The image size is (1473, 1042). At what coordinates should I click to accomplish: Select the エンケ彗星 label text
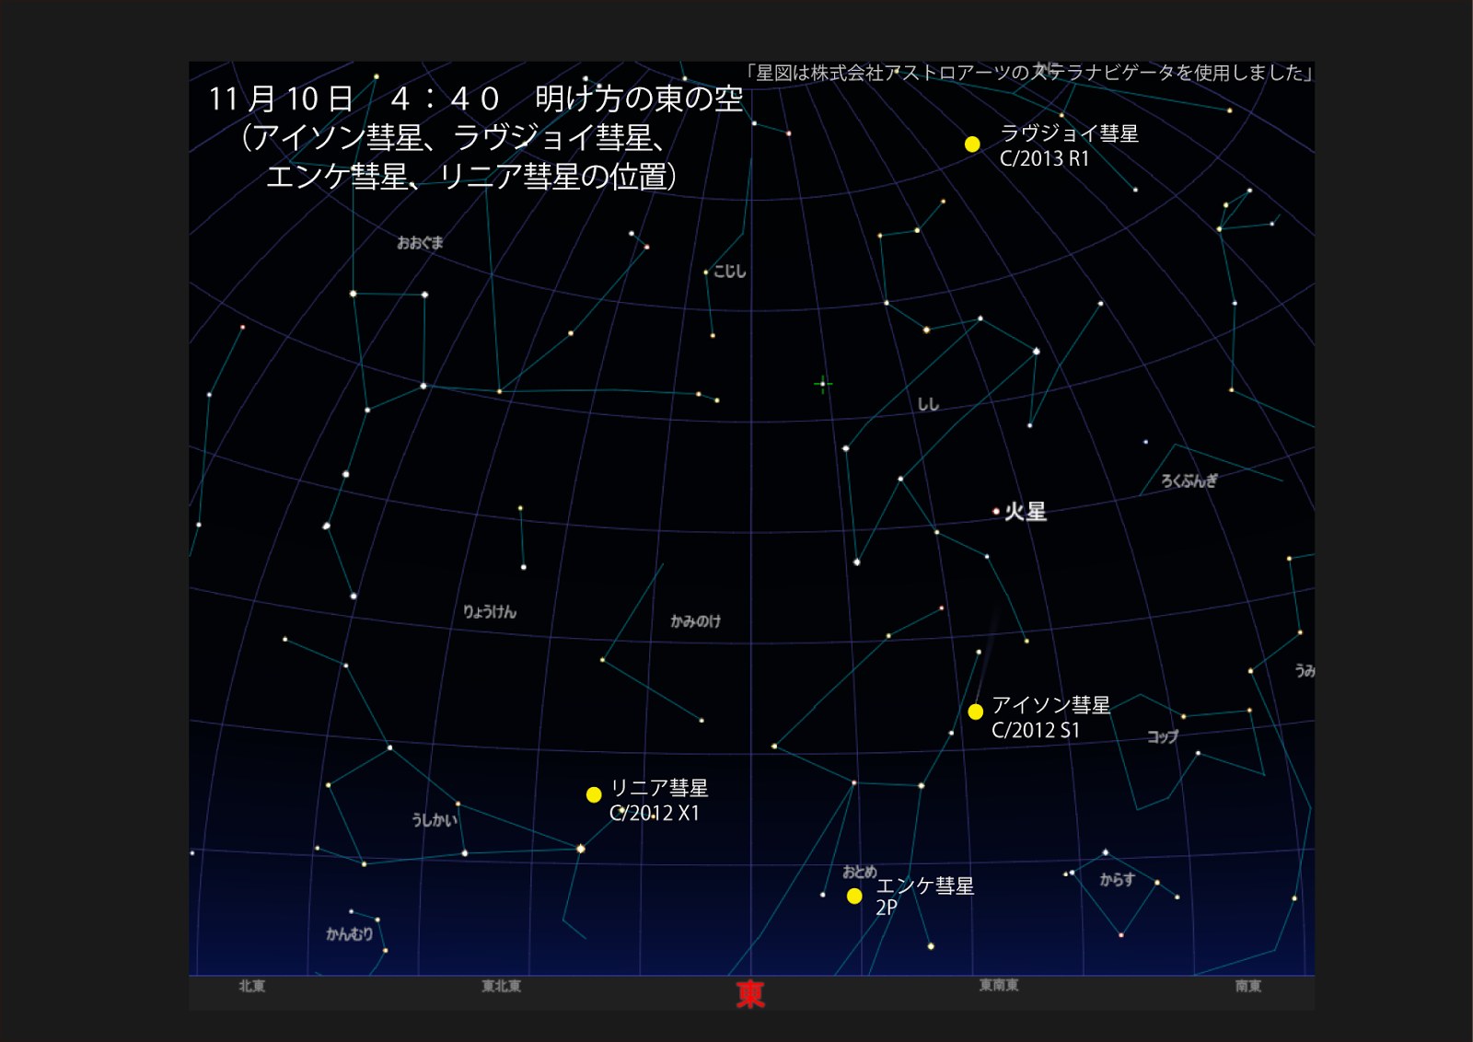pos(924,886)
